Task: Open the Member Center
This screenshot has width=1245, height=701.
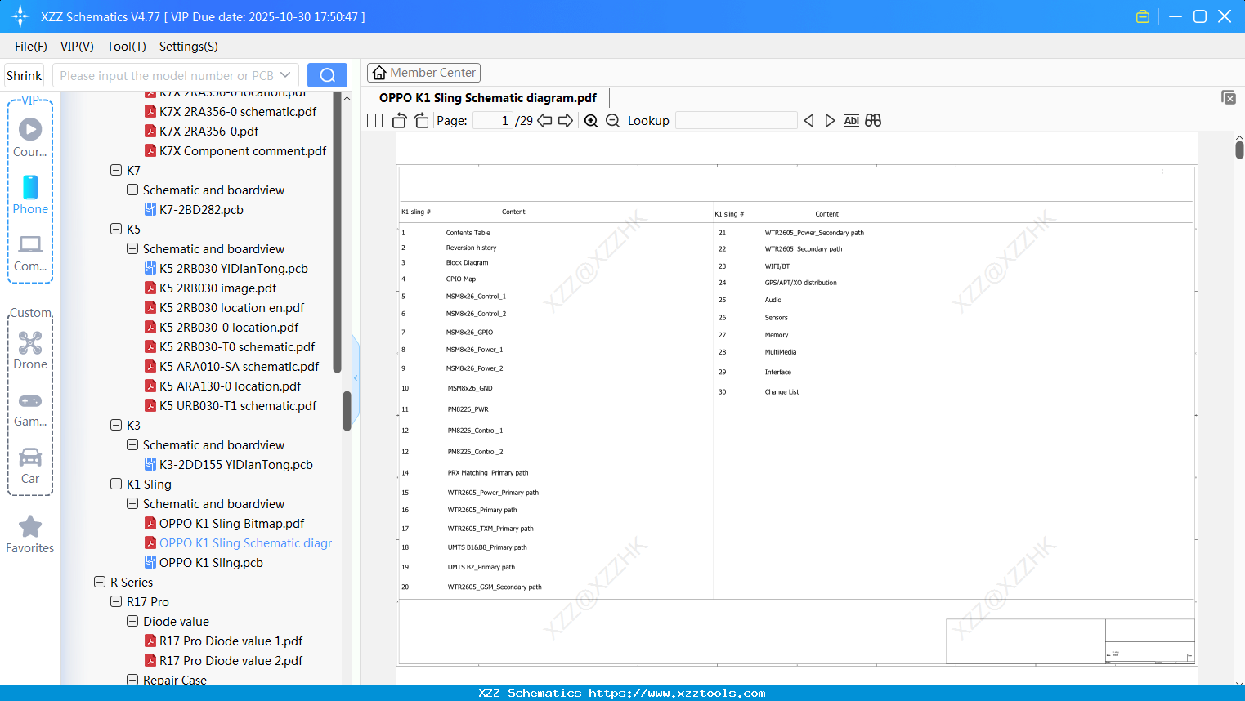Action: coord(423,73)
